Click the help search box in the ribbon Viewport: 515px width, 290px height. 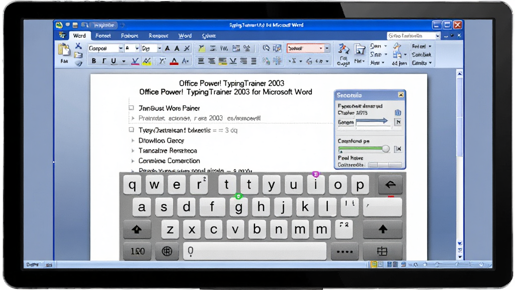412,36
